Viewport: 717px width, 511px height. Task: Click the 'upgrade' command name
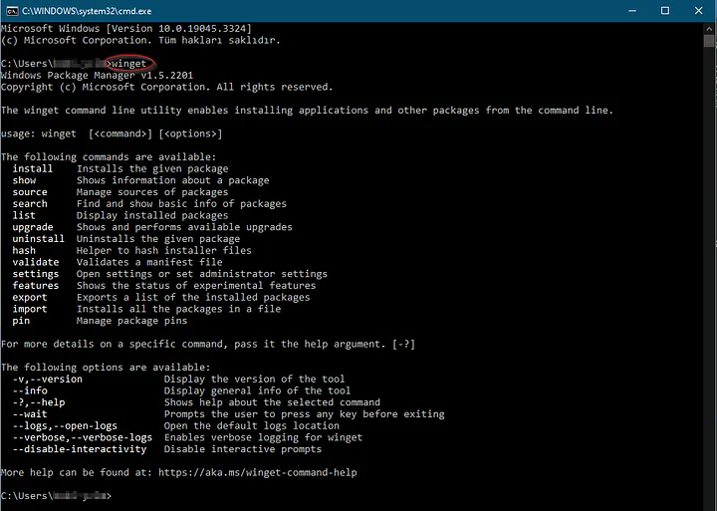[x=33, y=228]
